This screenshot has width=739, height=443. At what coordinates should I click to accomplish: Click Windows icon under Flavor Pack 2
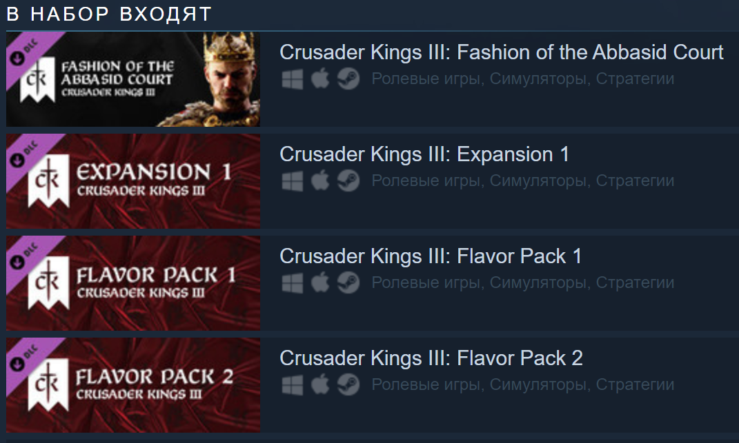pos(292,385)
